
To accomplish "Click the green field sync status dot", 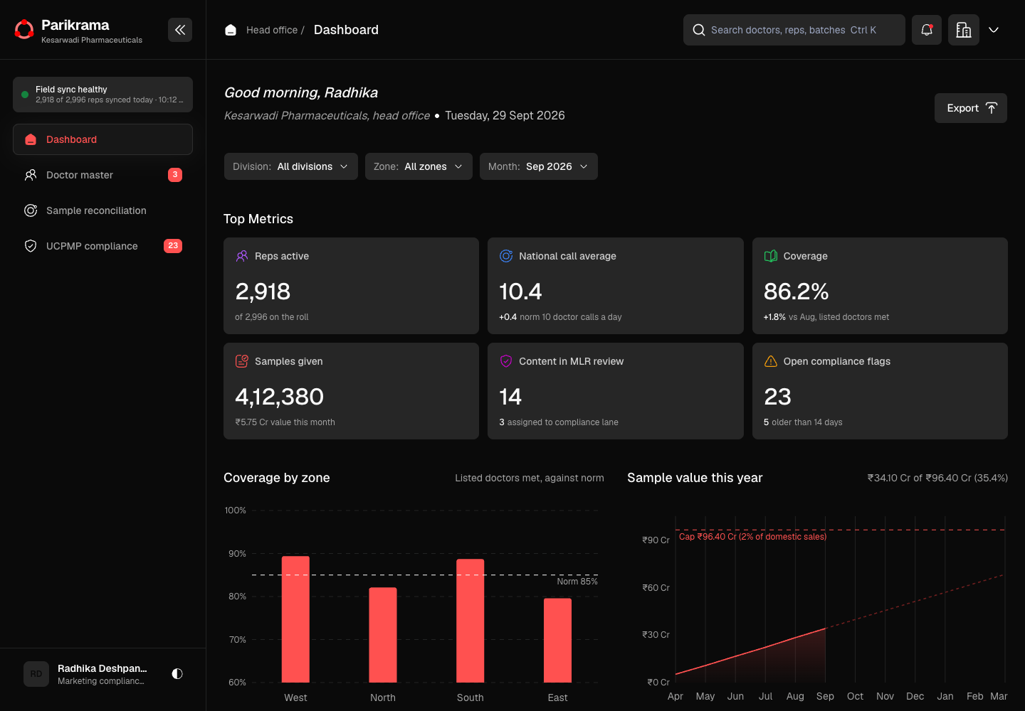I will [x=25, y=95].
